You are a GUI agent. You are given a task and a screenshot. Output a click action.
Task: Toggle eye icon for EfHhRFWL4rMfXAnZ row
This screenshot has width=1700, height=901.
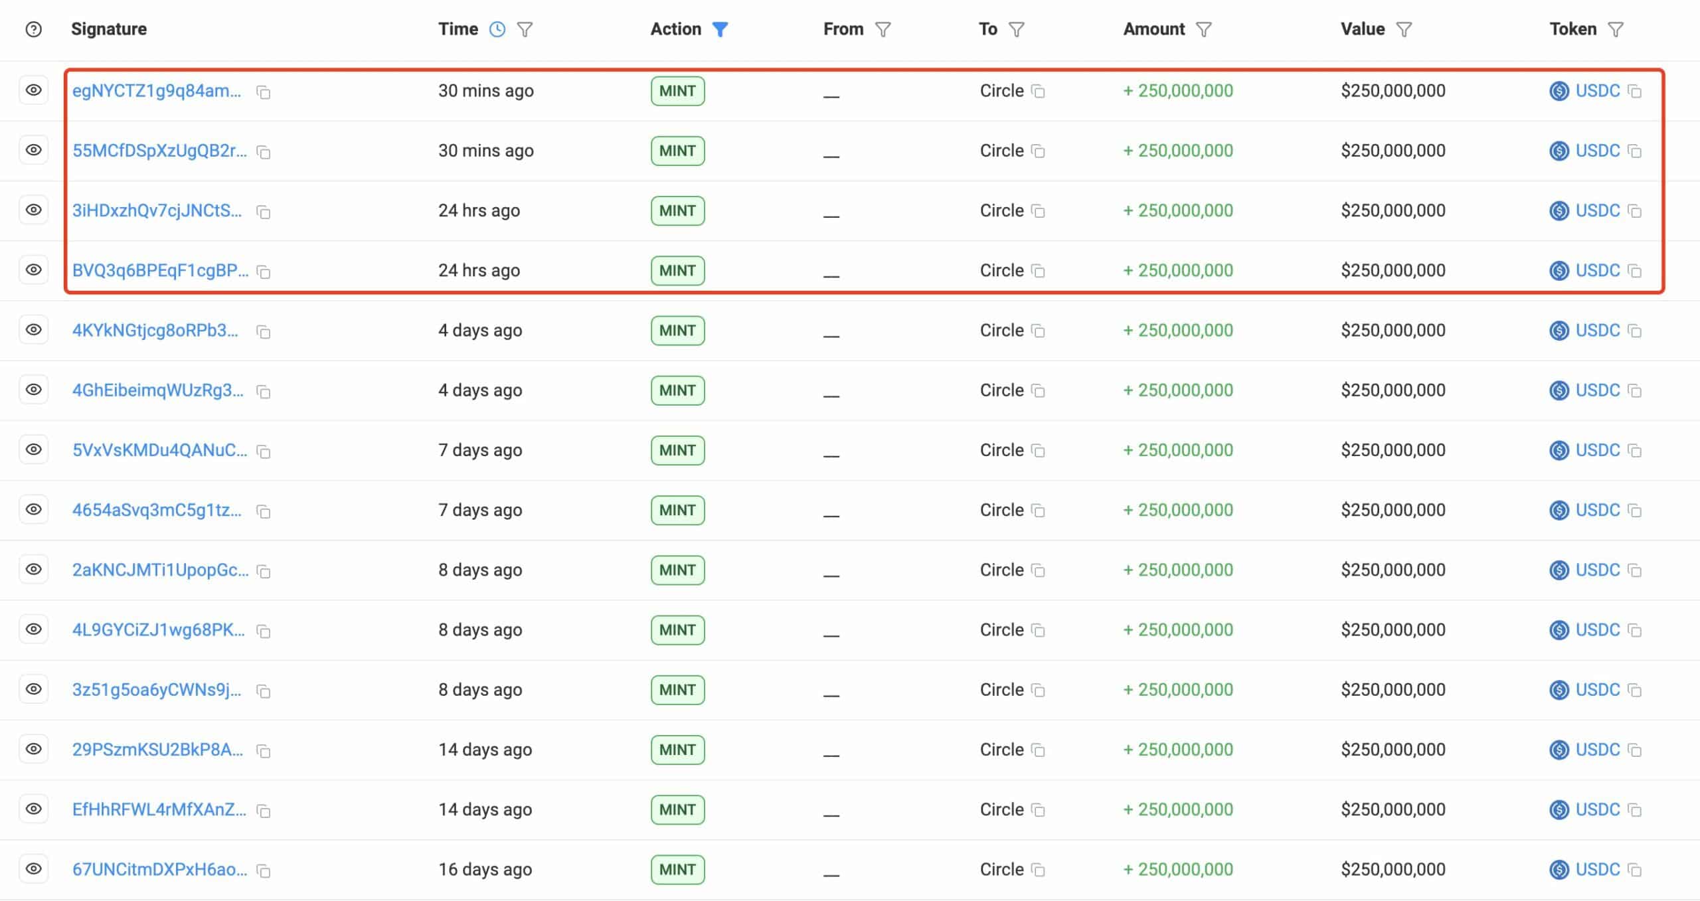pos(33,809)
